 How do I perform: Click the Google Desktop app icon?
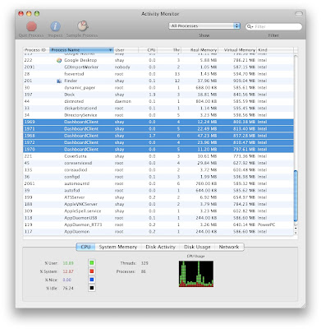(59, 60)
